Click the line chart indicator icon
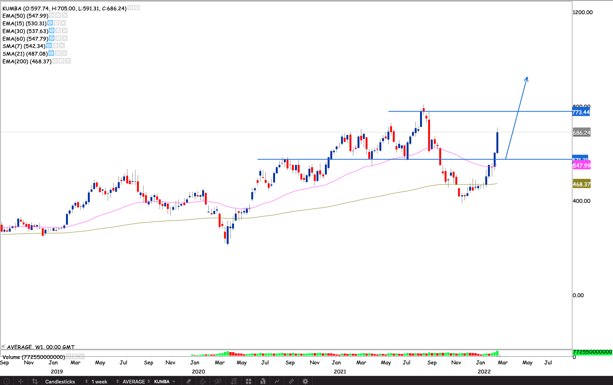 pyautogui.click(x=277, y=381)
